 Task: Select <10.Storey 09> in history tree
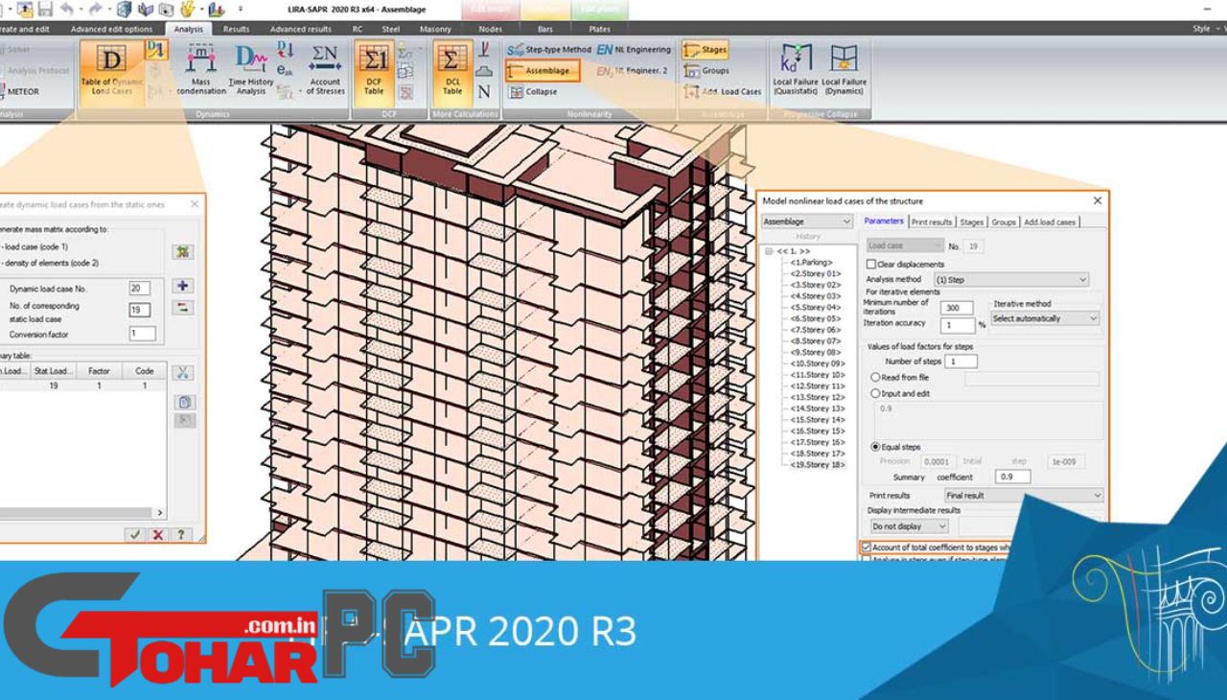(x=818, y=363)
